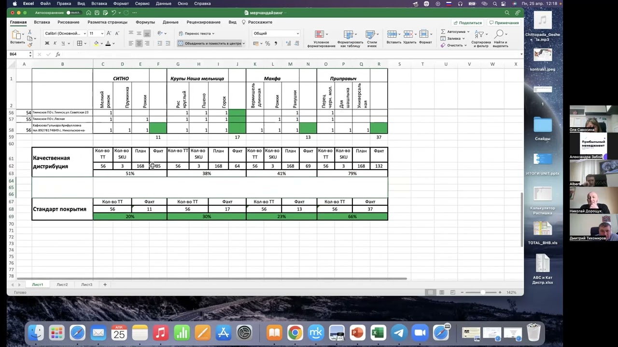
Task: Expand the AutoSum (Автосумма) dropdown arrow
Action: pos(468,32)
